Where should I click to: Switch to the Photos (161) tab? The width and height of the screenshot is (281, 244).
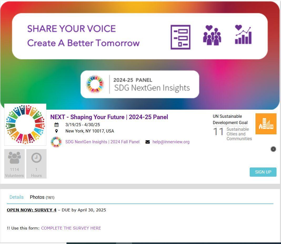coord(42,197)
